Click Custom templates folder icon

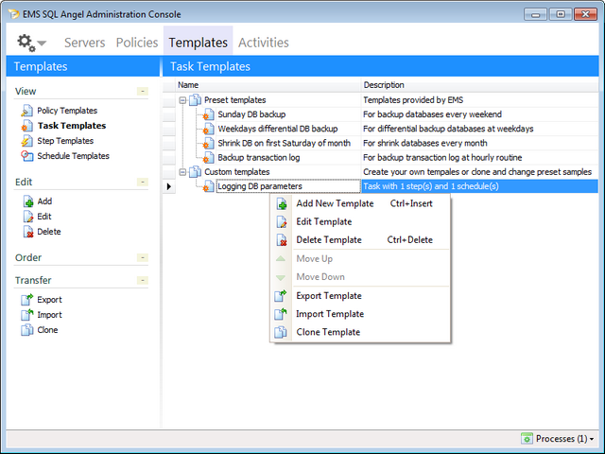[196, 172]
